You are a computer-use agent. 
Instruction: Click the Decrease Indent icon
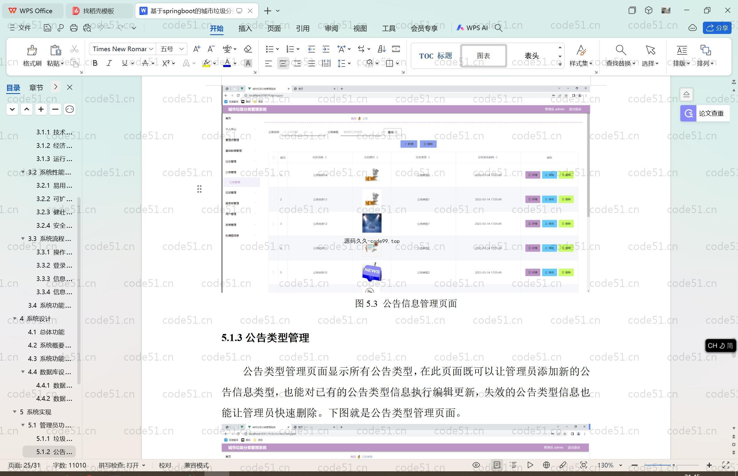pyautogui.click(x=311, y=49)
